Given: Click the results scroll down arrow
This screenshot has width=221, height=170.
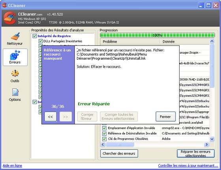Looking at the screenshot, I should tap(212, 139).
